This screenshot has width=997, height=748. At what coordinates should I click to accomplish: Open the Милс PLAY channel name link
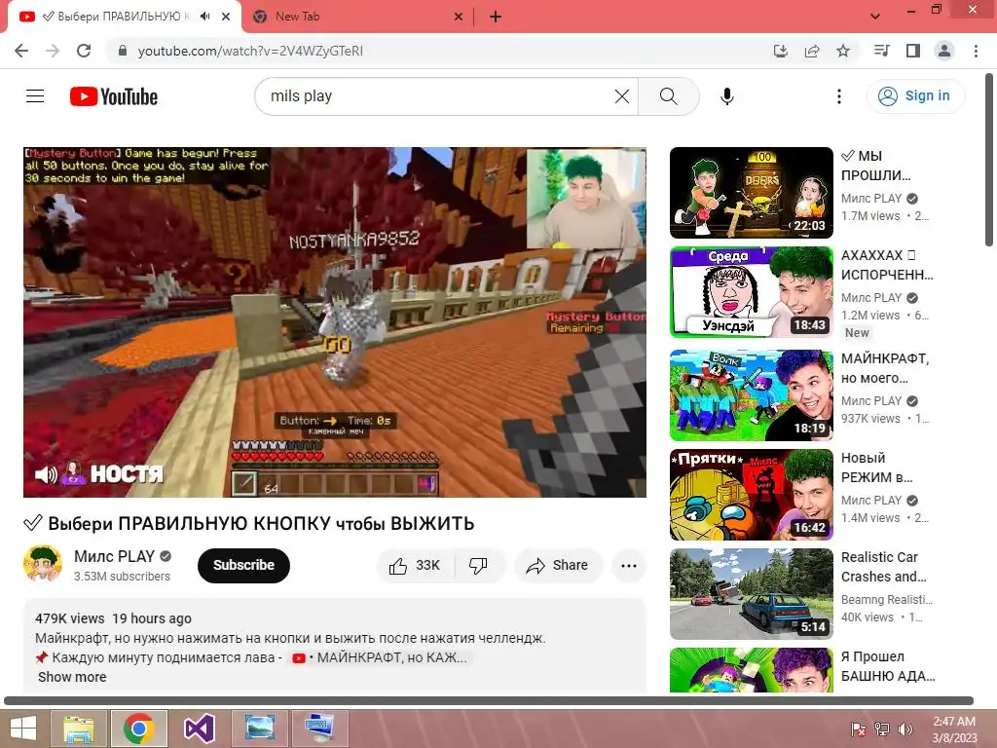click(115, 556)
